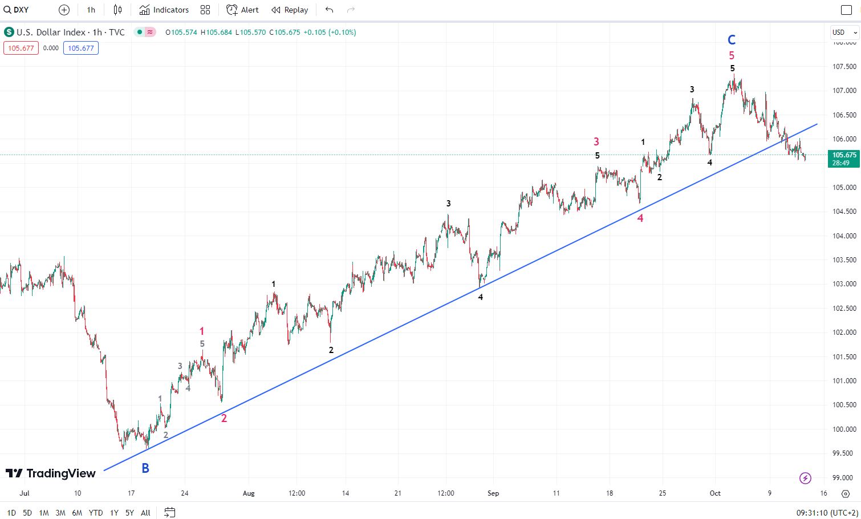Click the 107.000 price scale label
This screenshot has width=861, height=519.
tap(844, 91)
